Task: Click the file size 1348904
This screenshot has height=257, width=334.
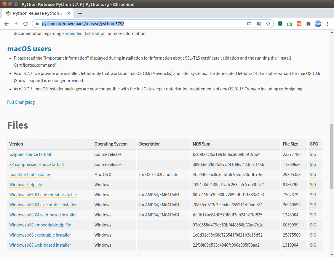Action: point(290,215)
